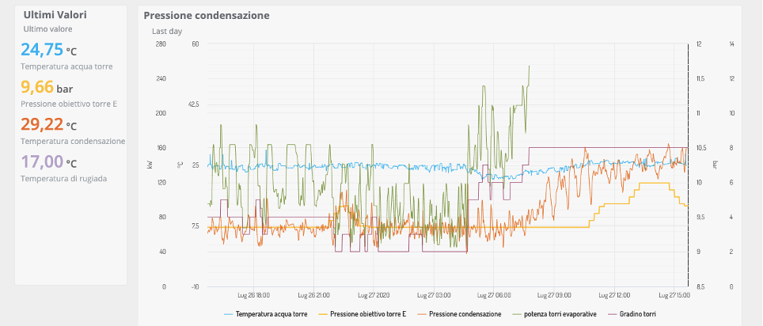The width and height of the screenshot is (763, 326).
Task: Click the Lug 27 15:00 axis label
Action: pos(674,295)
